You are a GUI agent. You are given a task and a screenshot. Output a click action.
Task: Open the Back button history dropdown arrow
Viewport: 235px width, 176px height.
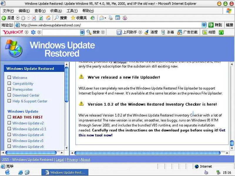18,18
